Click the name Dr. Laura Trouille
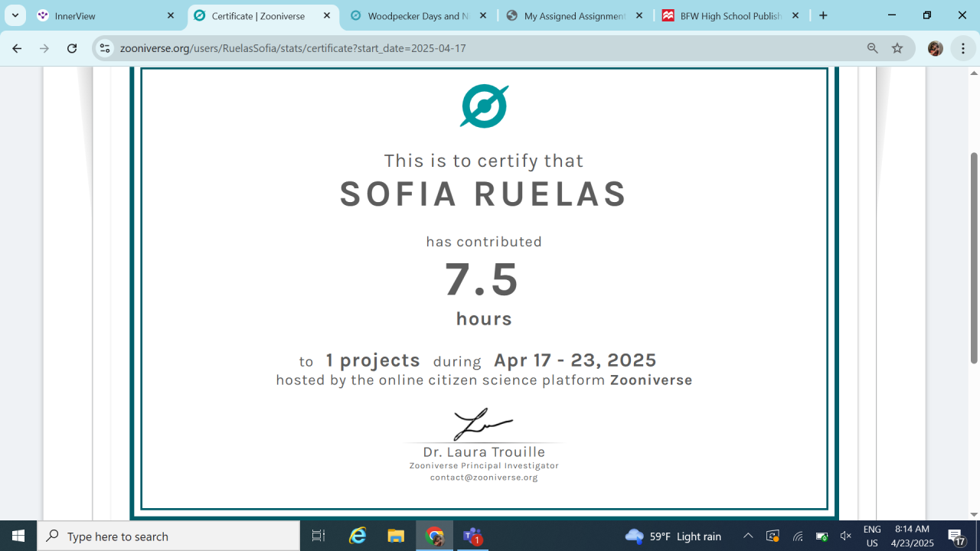 [x=484, y=452]
